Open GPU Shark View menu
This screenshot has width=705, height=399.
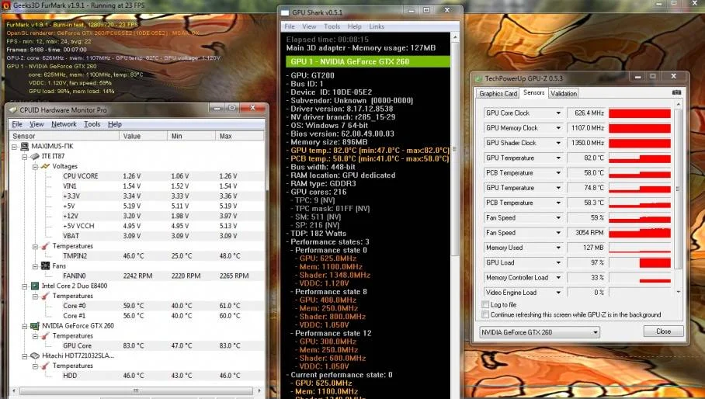pyautogui.click(x=309, y=26)
